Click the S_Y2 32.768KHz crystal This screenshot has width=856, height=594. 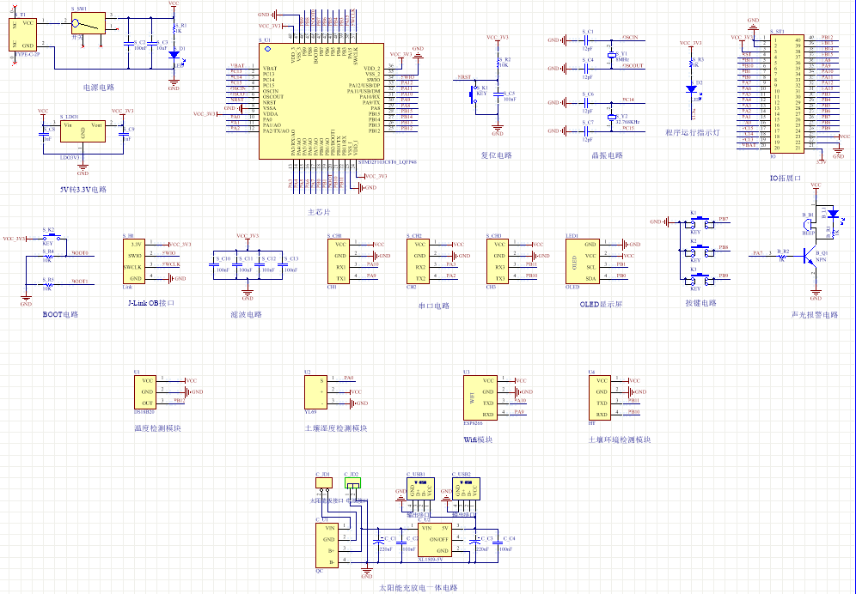coord(611,117)
